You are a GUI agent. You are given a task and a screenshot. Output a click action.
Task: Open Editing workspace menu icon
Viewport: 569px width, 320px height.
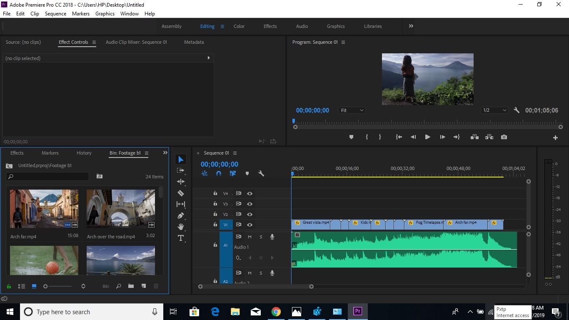pos(222,26)
